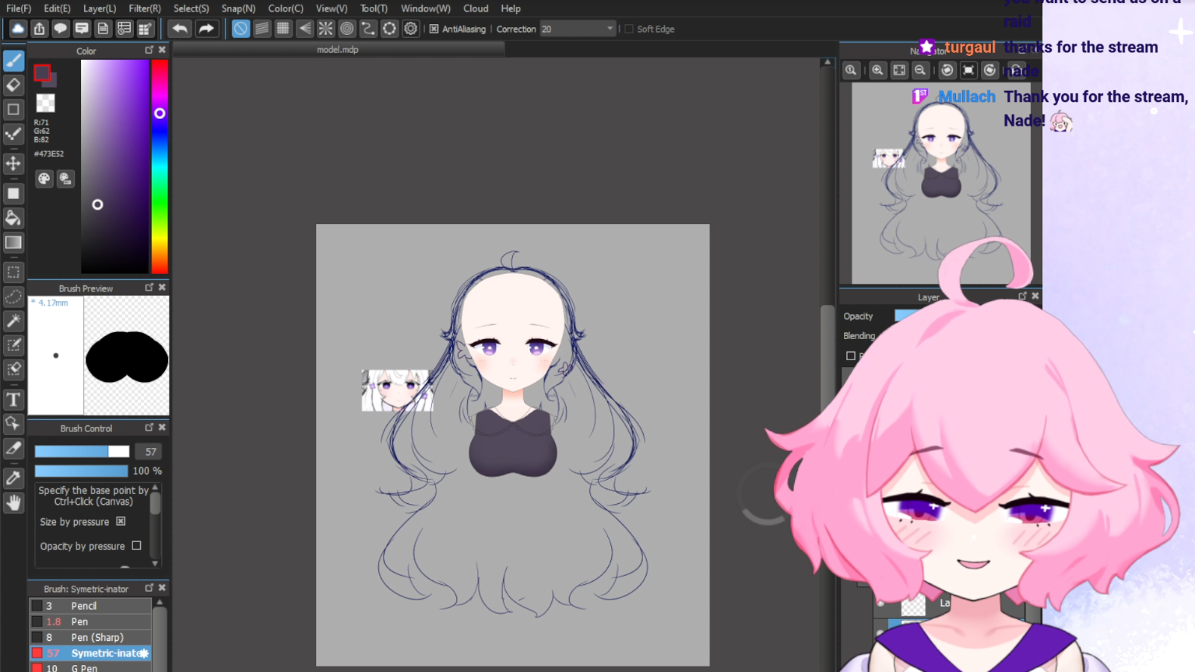Screen dimensions: 1195x672
Task: Select the Pen (Sharp) brush
Action: coord(97,637)
